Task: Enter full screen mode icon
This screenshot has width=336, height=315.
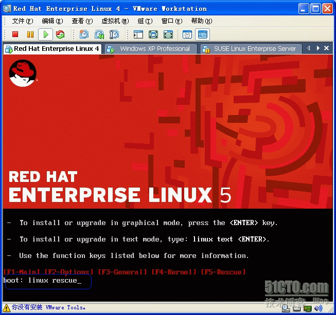Action: click(x=153, y=34)
